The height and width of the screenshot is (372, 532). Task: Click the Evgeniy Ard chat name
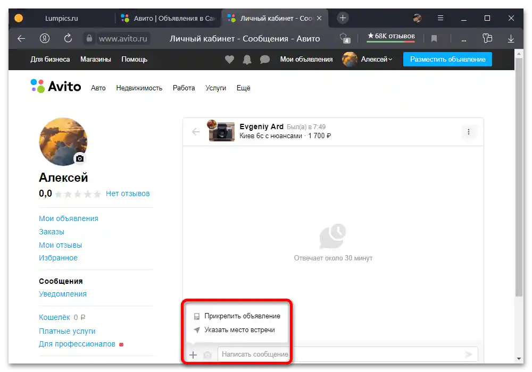click(x=262, y=126)
